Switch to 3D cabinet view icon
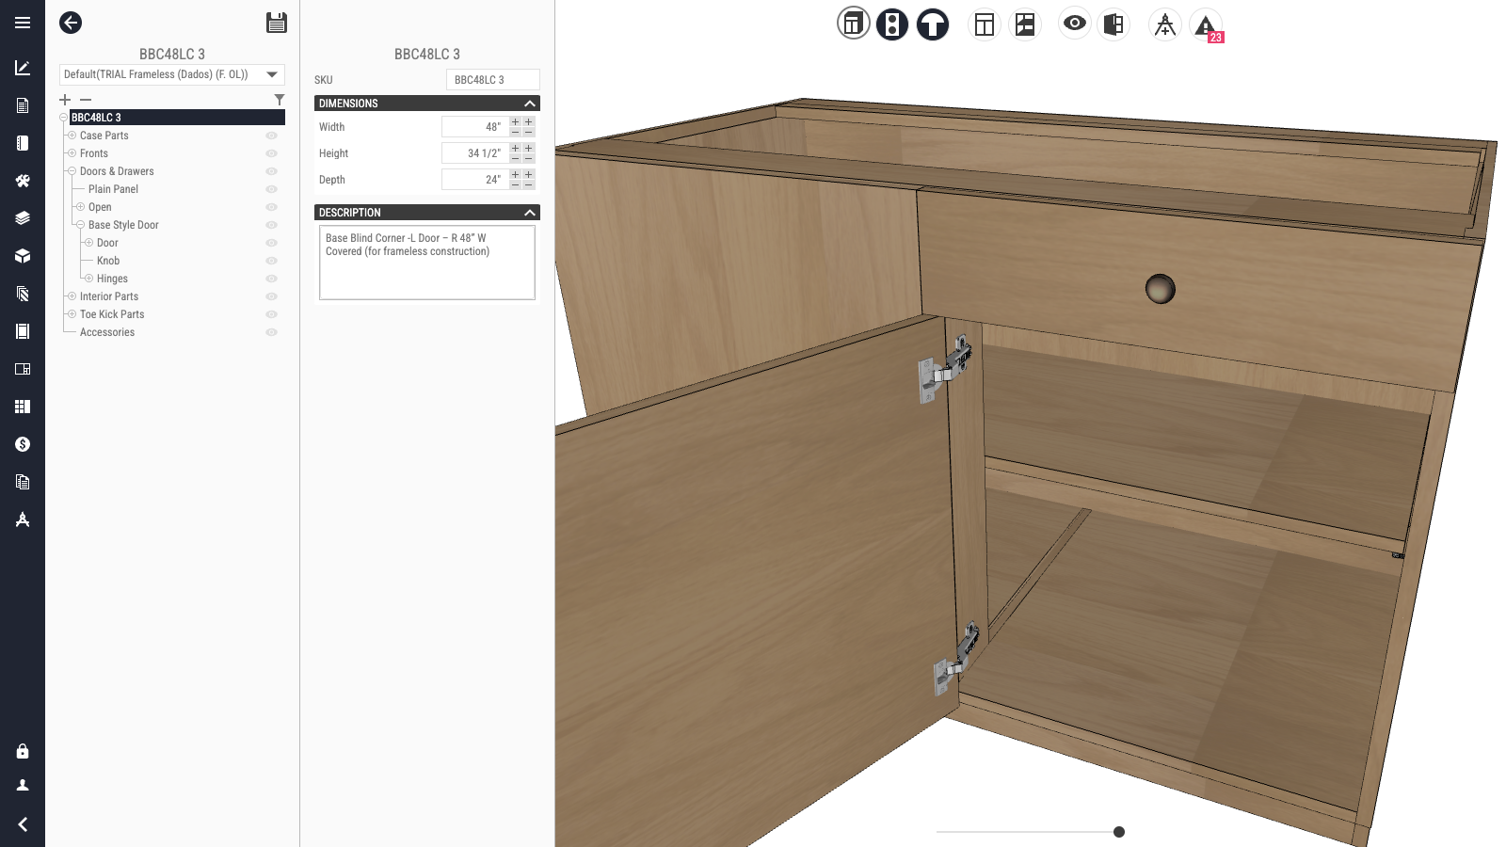Image resolution: width=1506 pixels, height=847 pixels. (x=853, y=24)
